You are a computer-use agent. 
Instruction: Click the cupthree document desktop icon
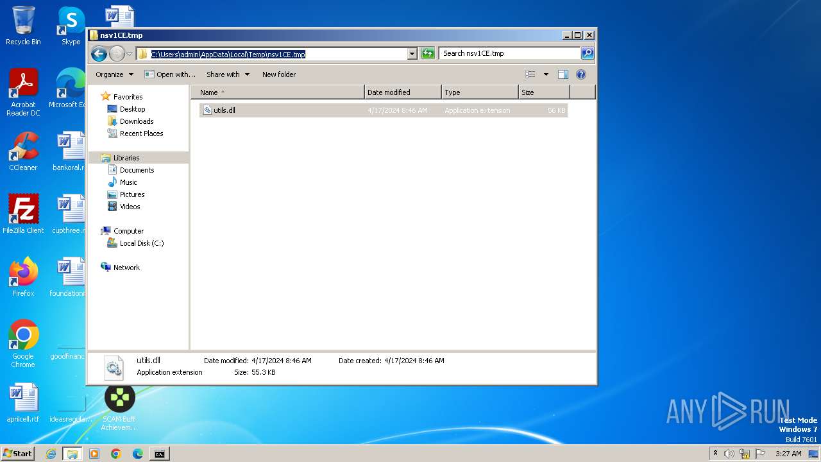[x=69, y=214]
